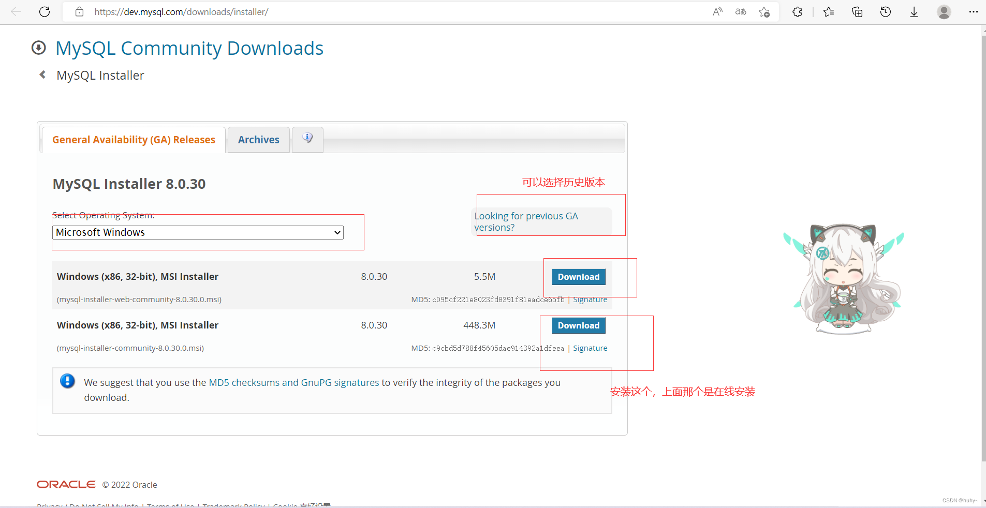The width and height of the screenshot is (986, 508).
Task: Open the Collections icon
Action: click(x=857, y=11)
